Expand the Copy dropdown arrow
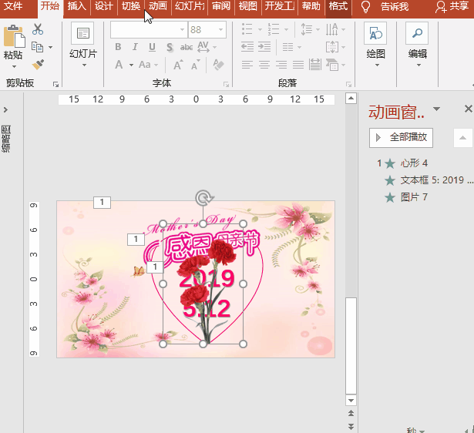This screenshot has height=433, width=474. 50,47
